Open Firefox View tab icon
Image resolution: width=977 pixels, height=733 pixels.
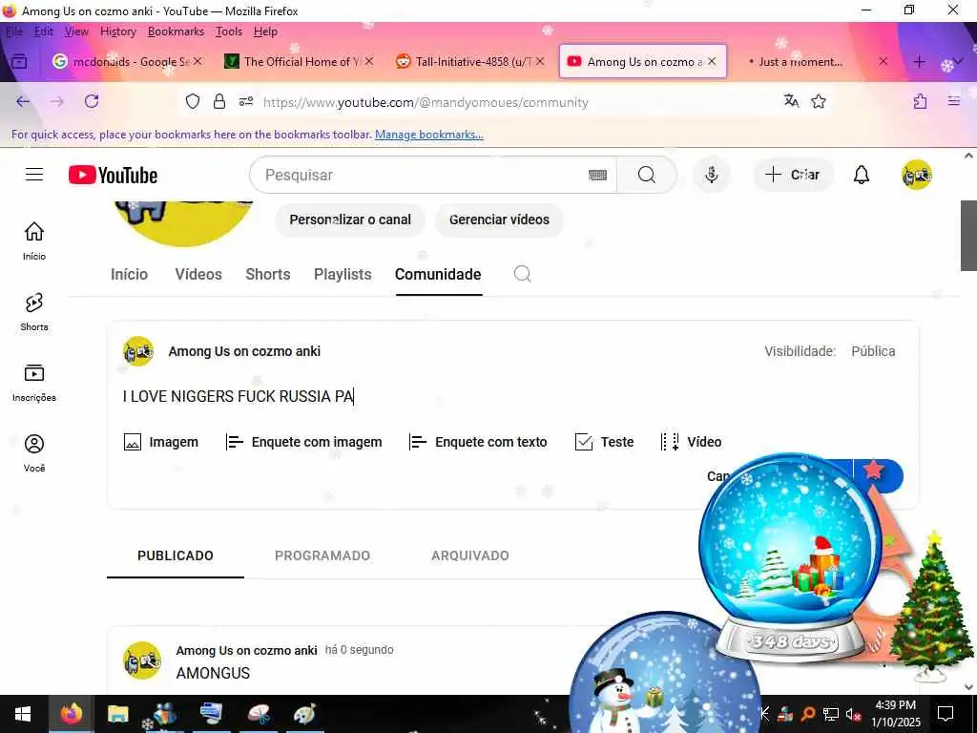19,62
